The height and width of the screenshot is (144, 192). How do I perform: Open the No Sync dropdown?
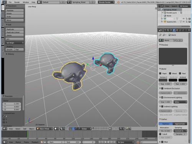[x=126, y=142]
